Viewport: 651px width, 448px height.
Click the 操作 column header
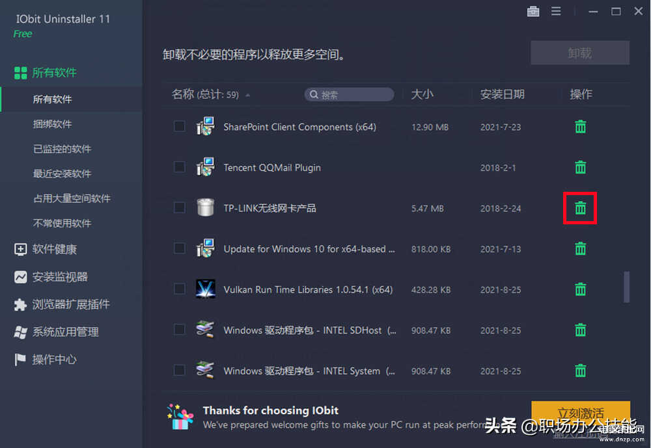click(x=581, y=94)
